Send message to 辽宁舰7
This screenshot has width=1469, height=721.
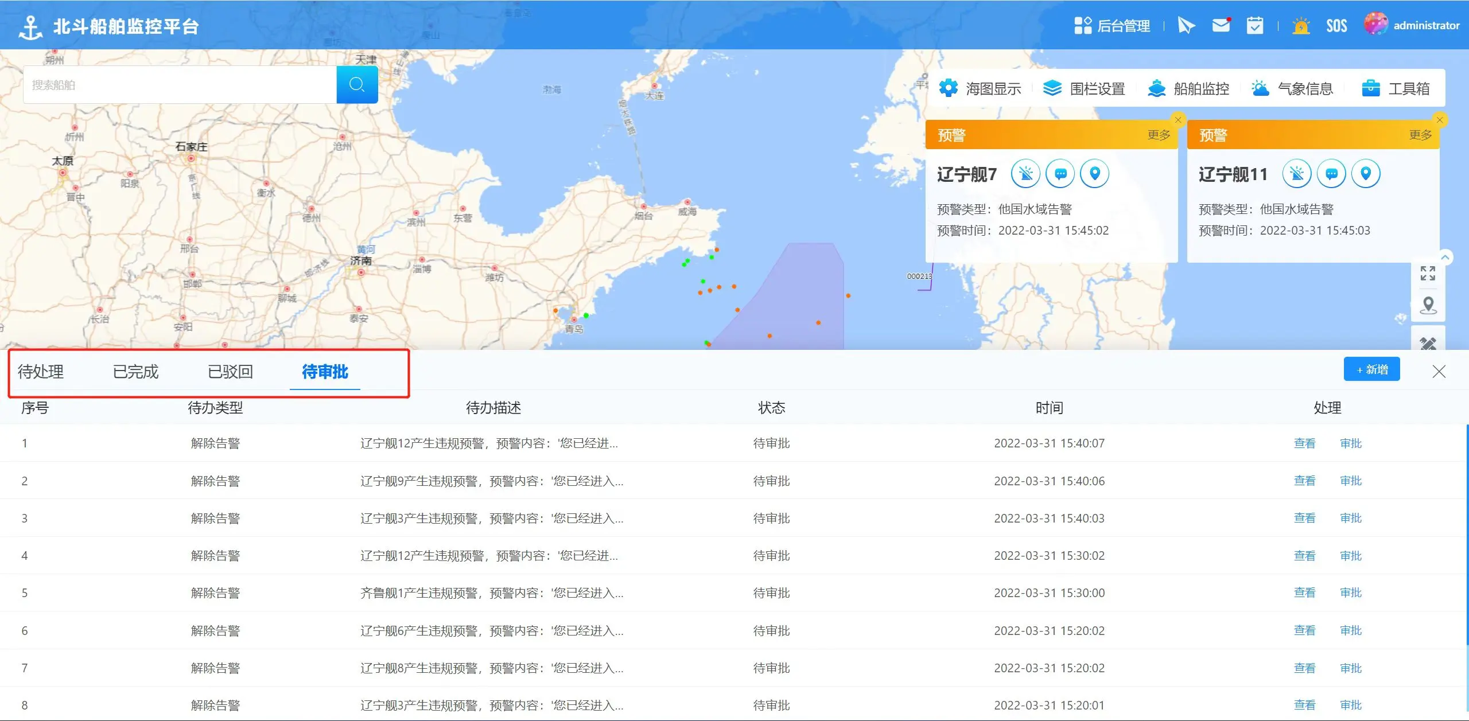[x=1060, y=174]
